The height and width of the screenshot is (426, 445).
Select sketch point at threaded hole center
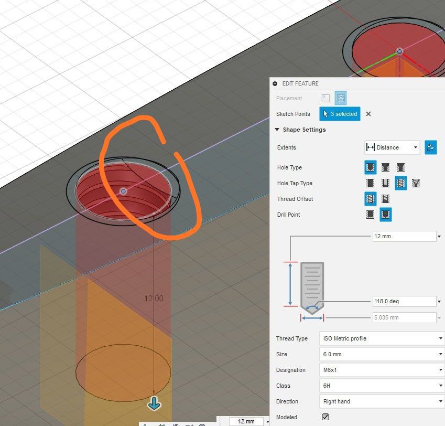(x=123, y=191)
